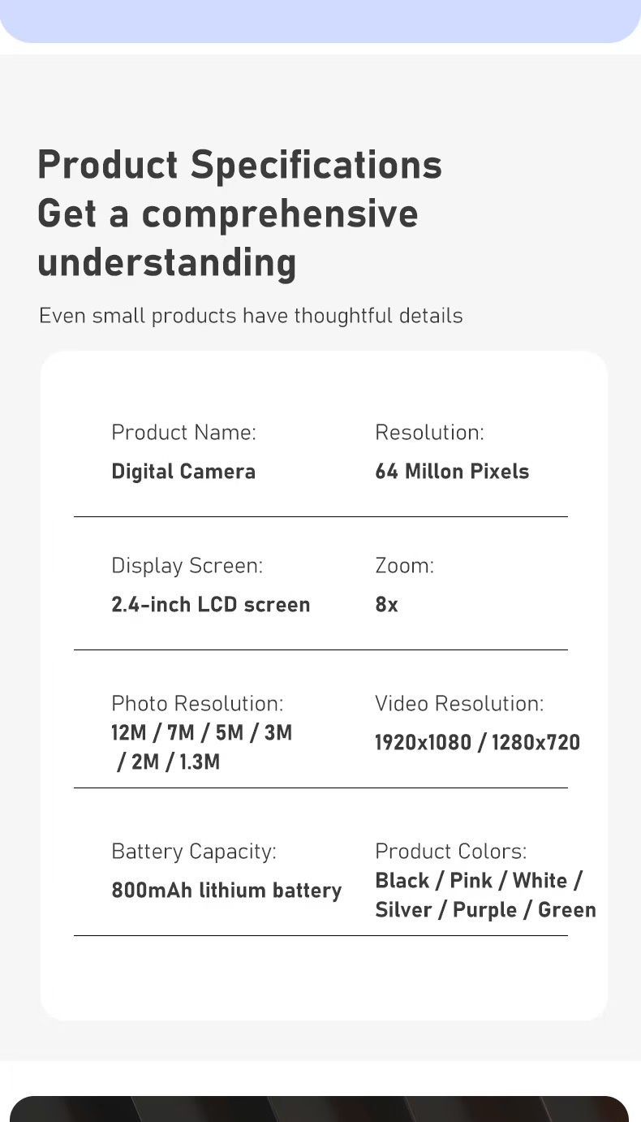Select the "800mAh lithium battery" text
The height and width of the screenshot is (1122, 641).
(226, 891)
